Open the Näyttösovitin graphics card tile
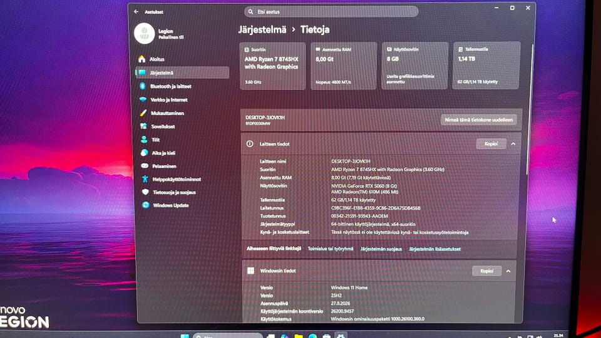601x338 pixels. [x=414, y=66]
